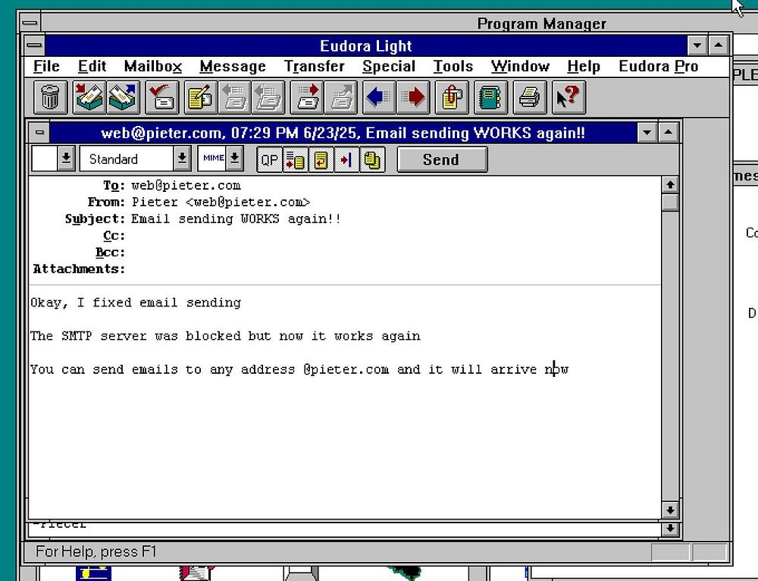Open the Eudora Pro menu
Image resolution: width=758 pixels, height=581 pixels.
659,66
